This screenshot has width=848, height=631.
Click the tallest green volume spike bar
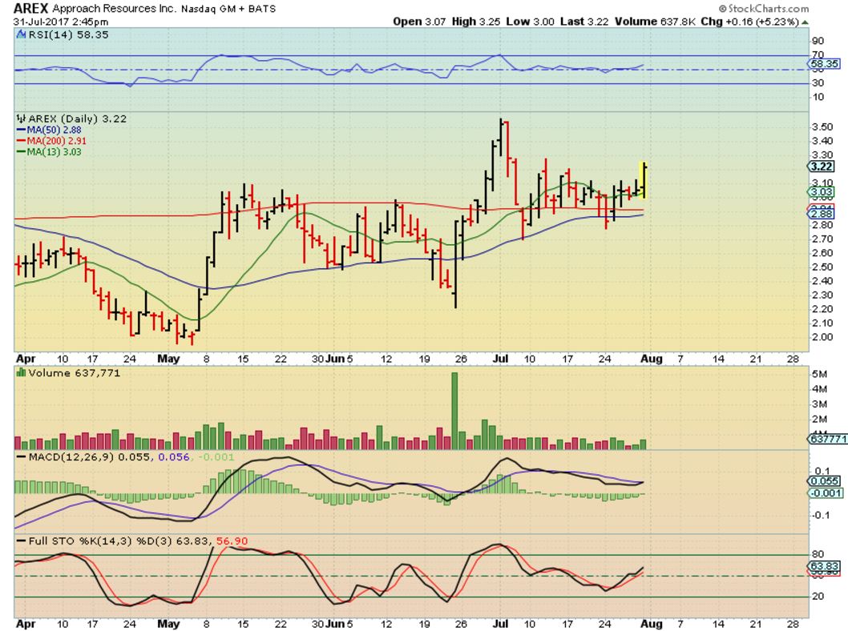click(454, 411)
